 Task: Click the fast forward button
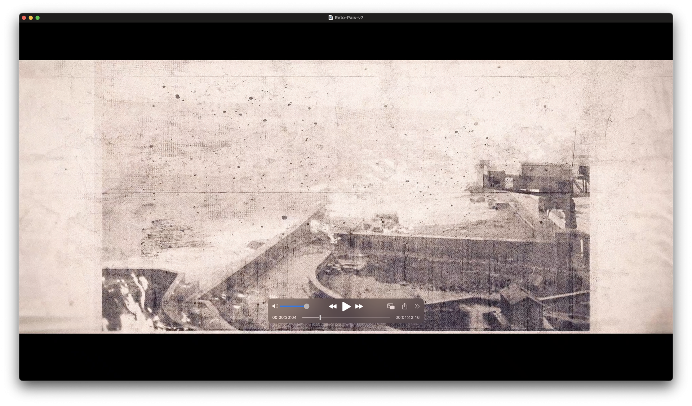[359, 306]
